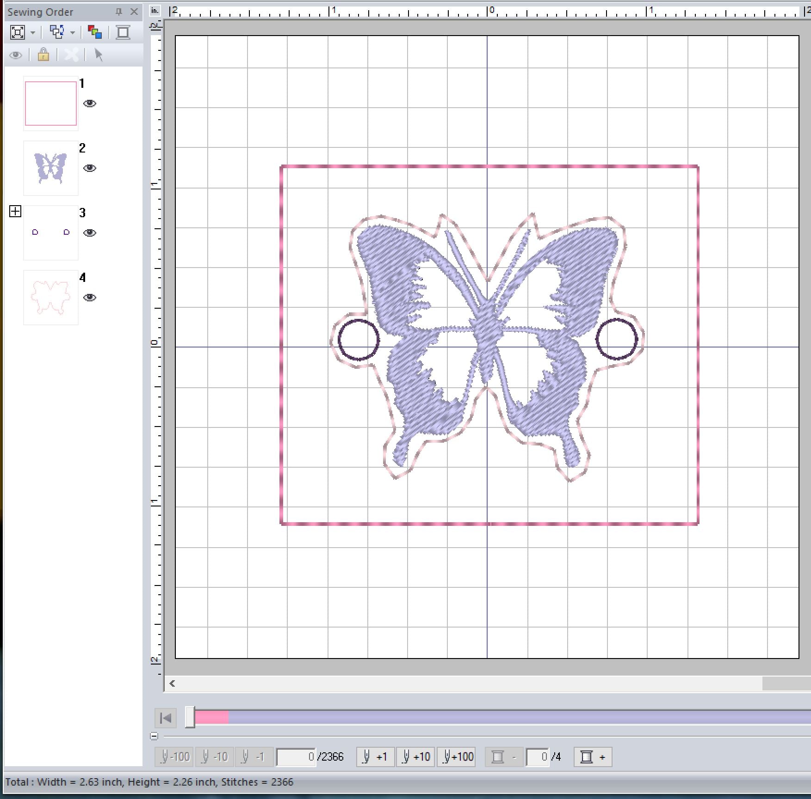
Task: Click the stitch simulator slider handle
Action: coord(190,718)
